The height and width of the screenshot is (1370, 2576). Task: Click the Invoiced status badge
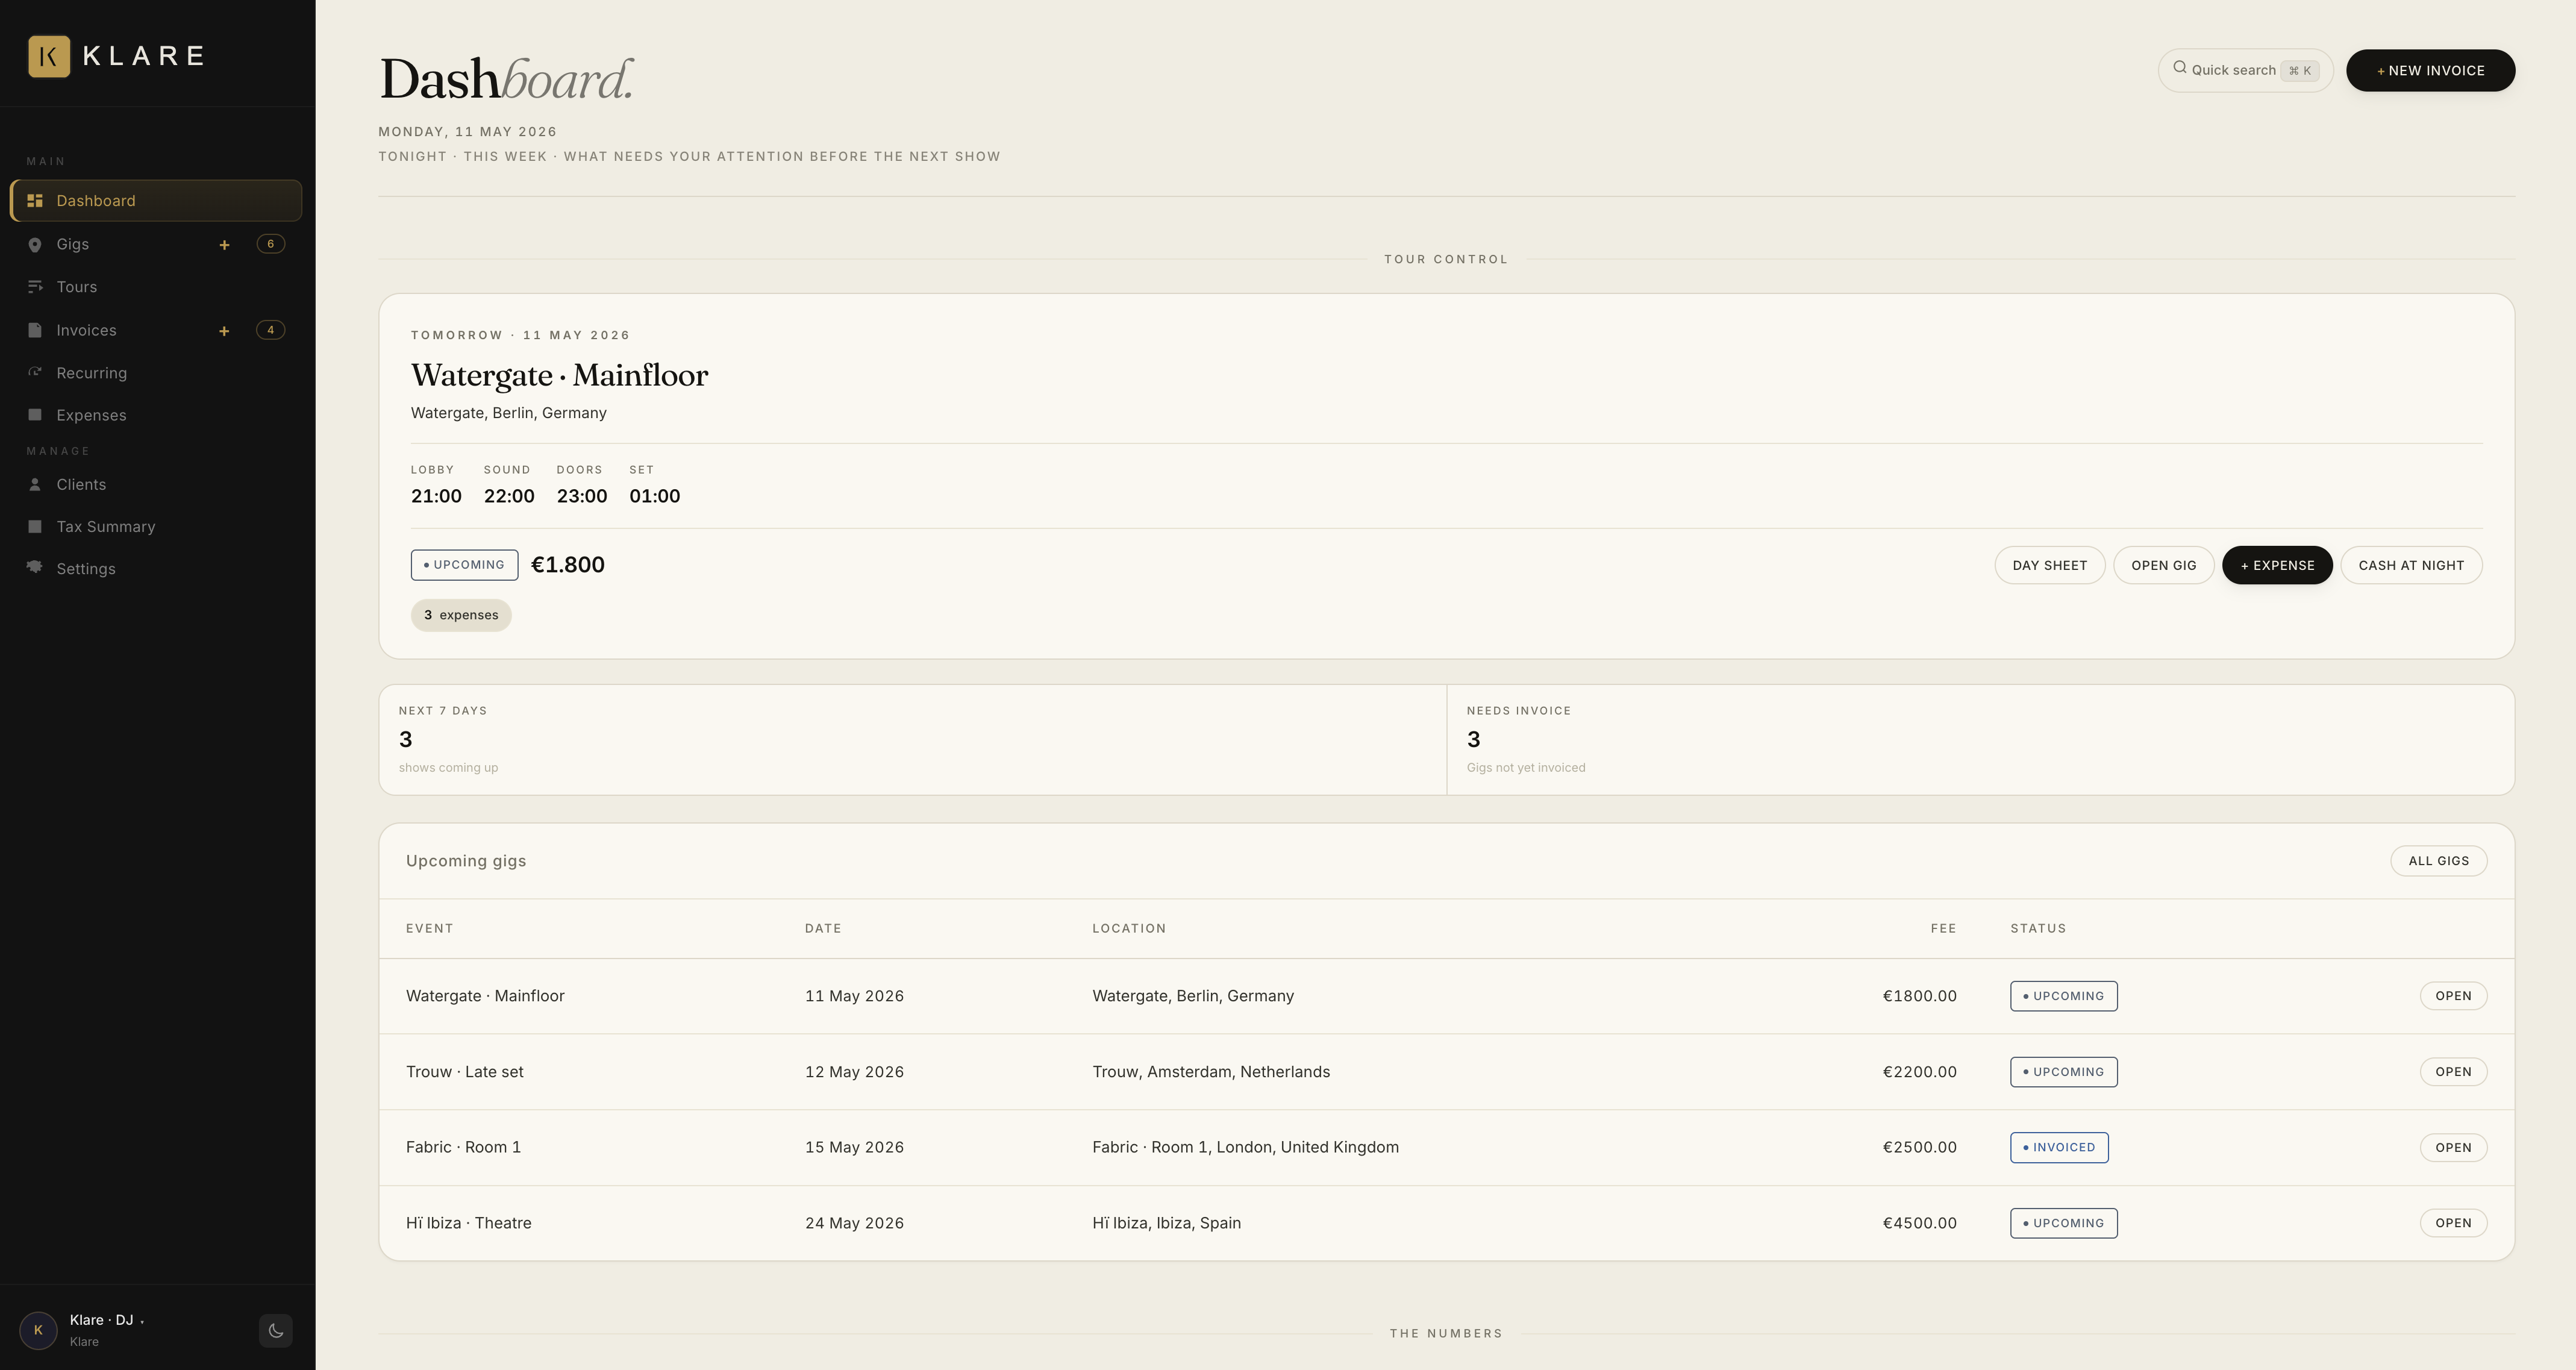[2059, 1148]
